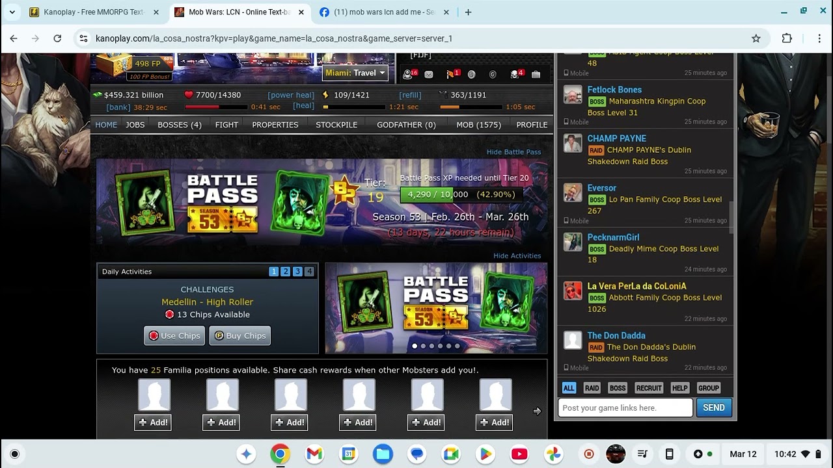Screen dimensions: 833x468
Task: Filter chat by ALL
Action: [x=569, y=388]
